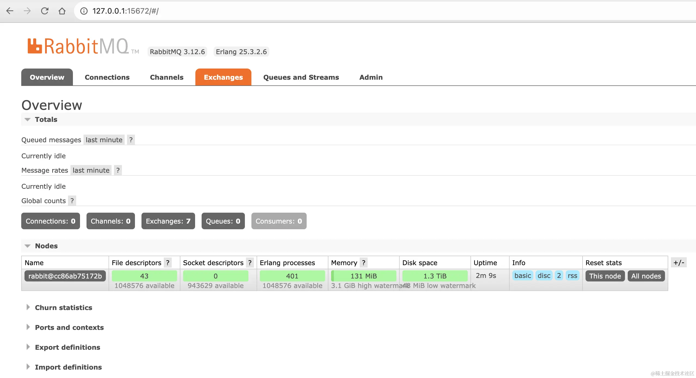The width and height of the screenshot is (696, 378).
Task: Expand Ports and contexts section
Action: [x=69, y=327]
